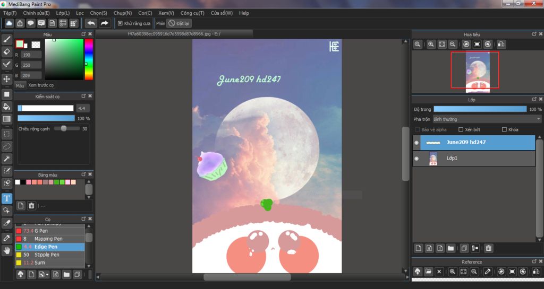Select the Stipple Pen brush

49,255
